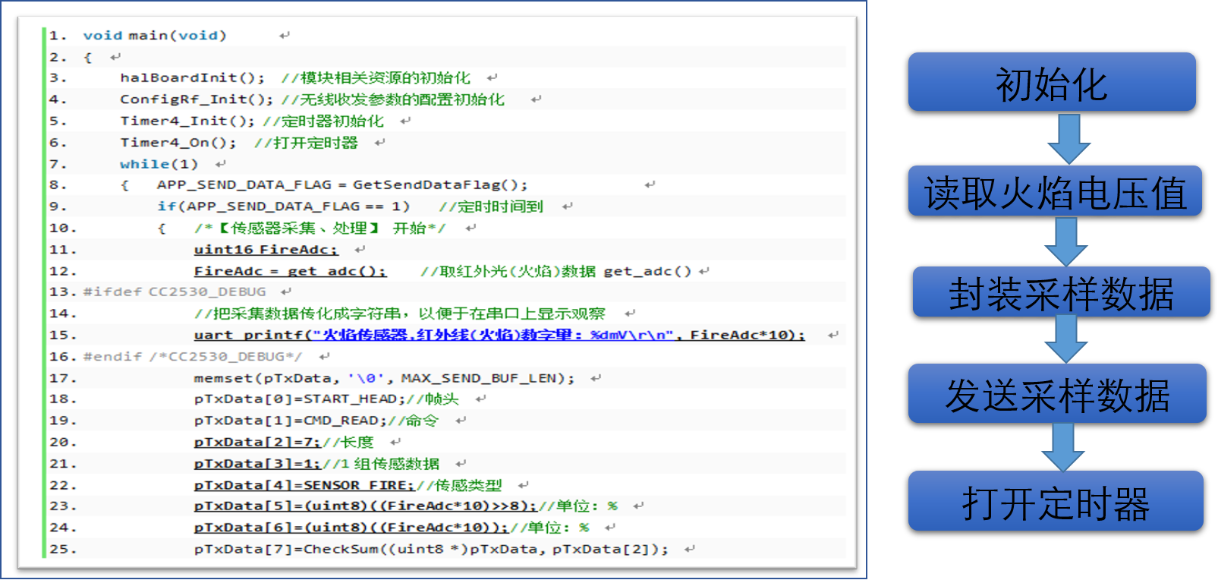Click the void main(void) line
This screenshot has height=580, width=1218.
(155, 35)
